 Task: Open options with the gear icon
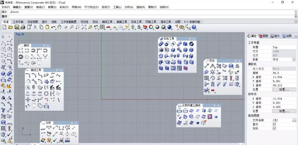(x=182, y=27)
